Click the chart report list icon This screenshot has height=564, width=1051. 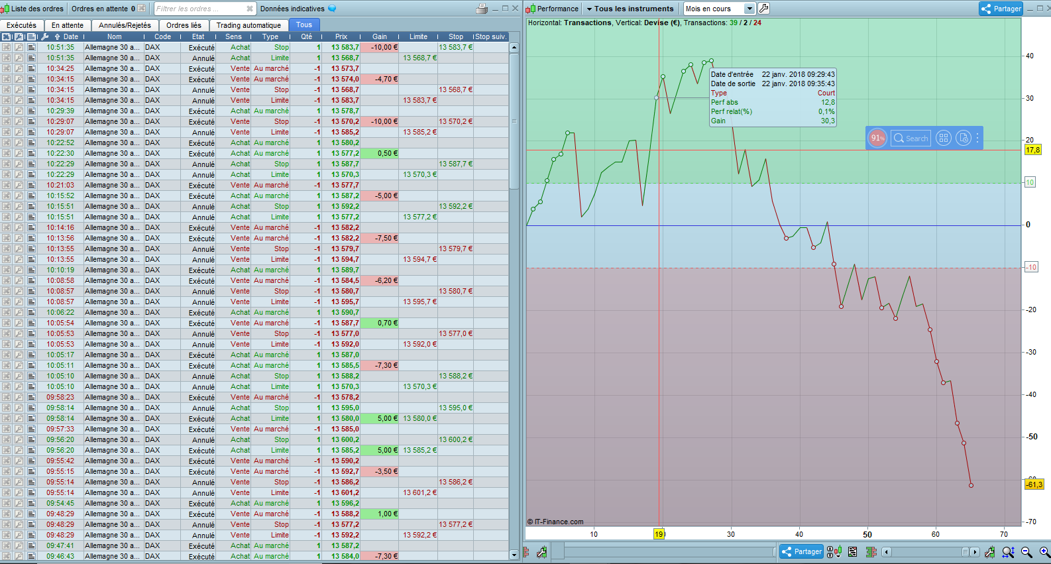coord(852,551)
